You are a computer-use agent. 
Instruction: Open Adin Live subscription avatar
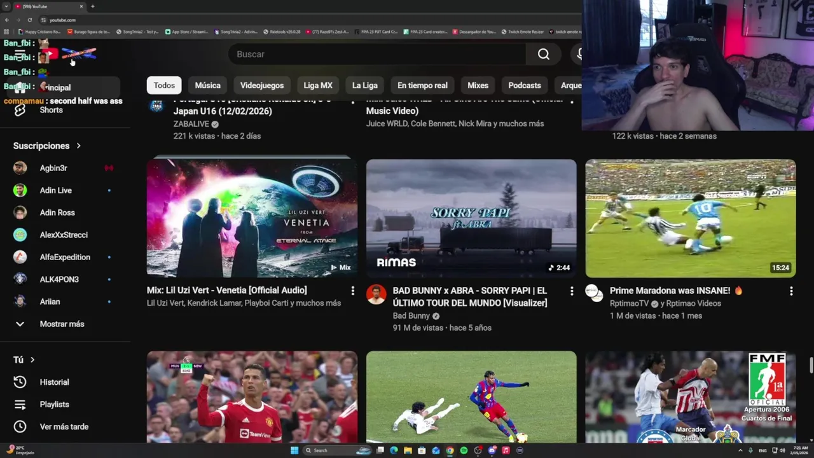20,190
